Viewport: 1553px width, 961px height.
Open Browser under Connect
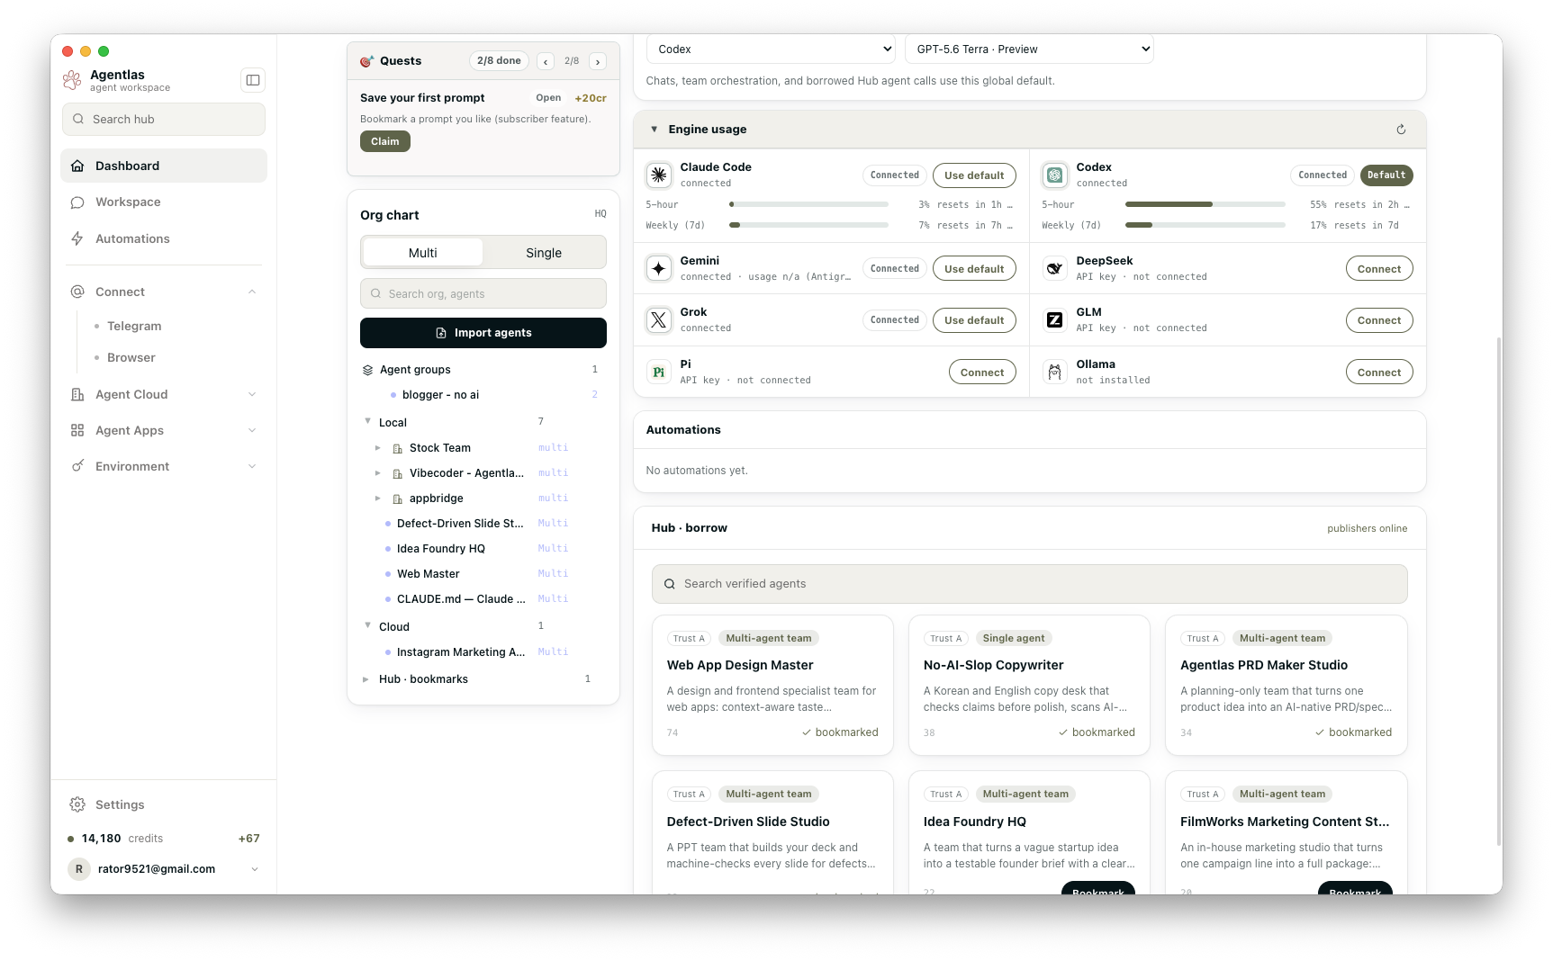tap(131, 357)
